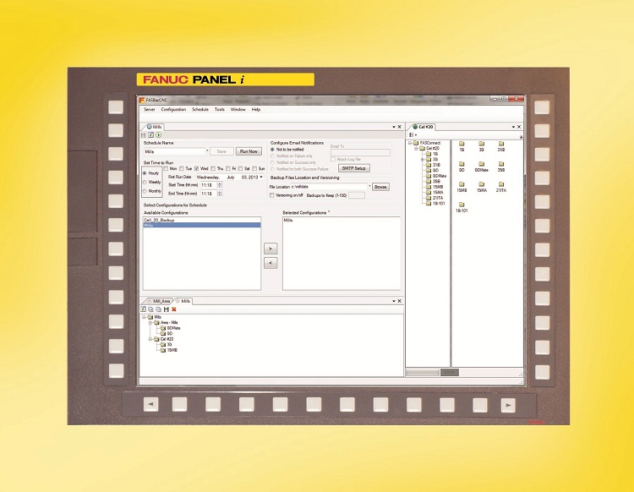Open the First Run Date dropdown arrow
The width and height of the screenshot is (634, 492).
coord(261,177)
